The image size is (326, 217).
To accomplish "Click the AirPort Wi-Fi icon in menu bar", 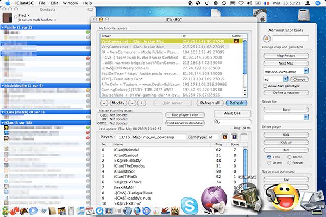I will (x=241, y=3).
